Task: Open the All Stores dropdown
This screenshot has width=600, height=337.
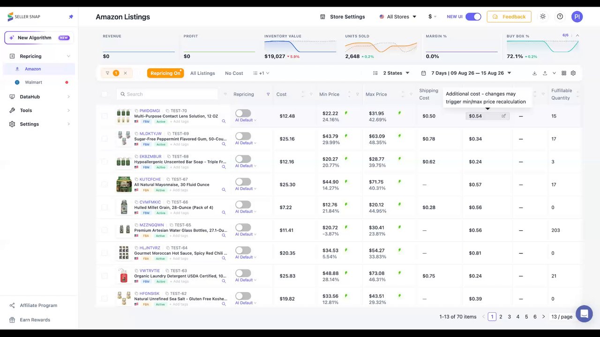Action: coord(398,17)
